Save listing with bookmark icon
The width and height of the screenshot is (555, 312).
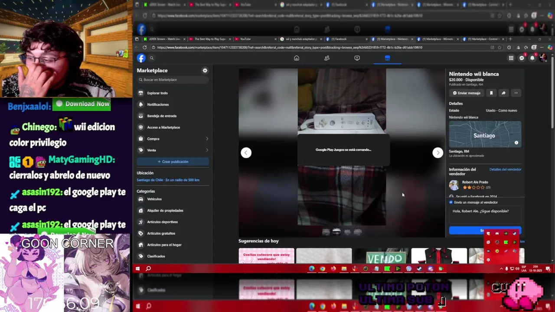[491, 93]
